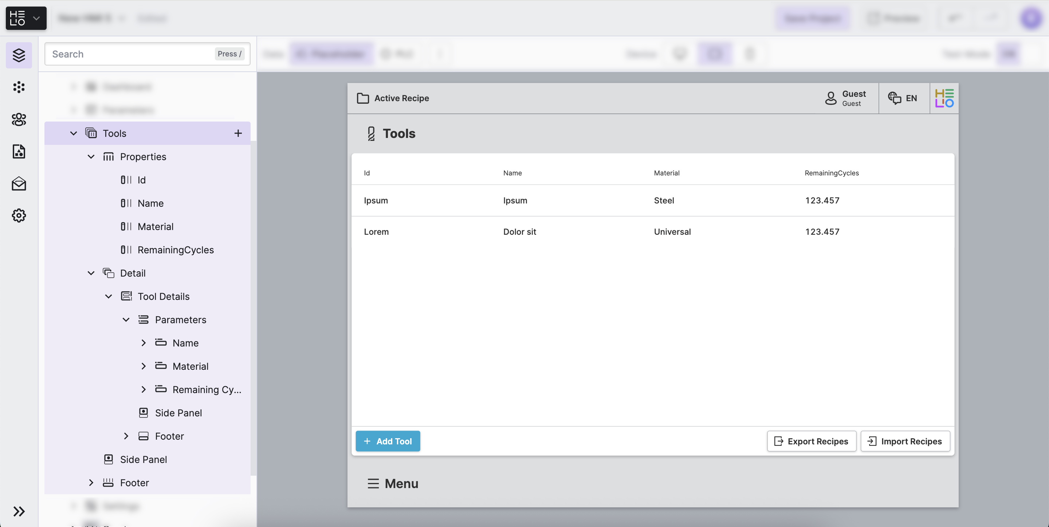This screenshot has height=527, width=1049.
Task: Open the HELIO logo dropdown menu
Action: pyautogui.click(x=26, y=18)
